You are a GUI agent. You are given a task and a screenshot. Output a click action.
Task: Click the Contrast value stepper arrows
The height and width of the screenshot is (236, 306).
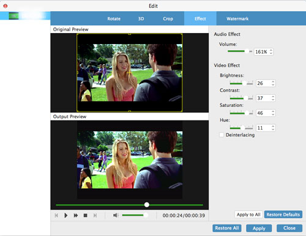tap(273, 98)
